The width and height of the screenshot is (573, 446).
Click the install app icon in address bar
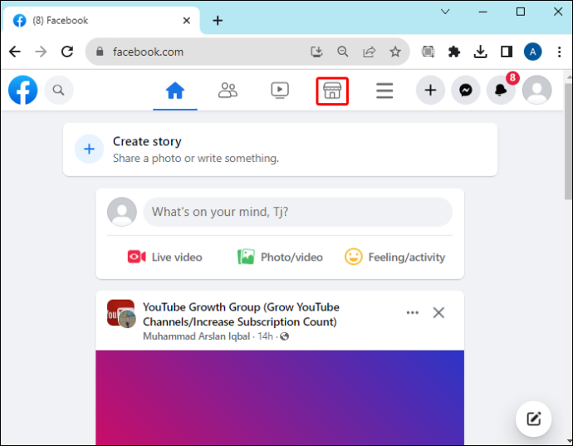click(316, 52)
